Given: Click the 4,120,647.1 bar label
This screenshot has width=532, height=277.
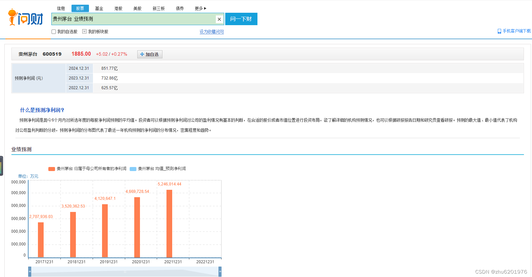Looking at the screenshot, I should click(105, 199).
